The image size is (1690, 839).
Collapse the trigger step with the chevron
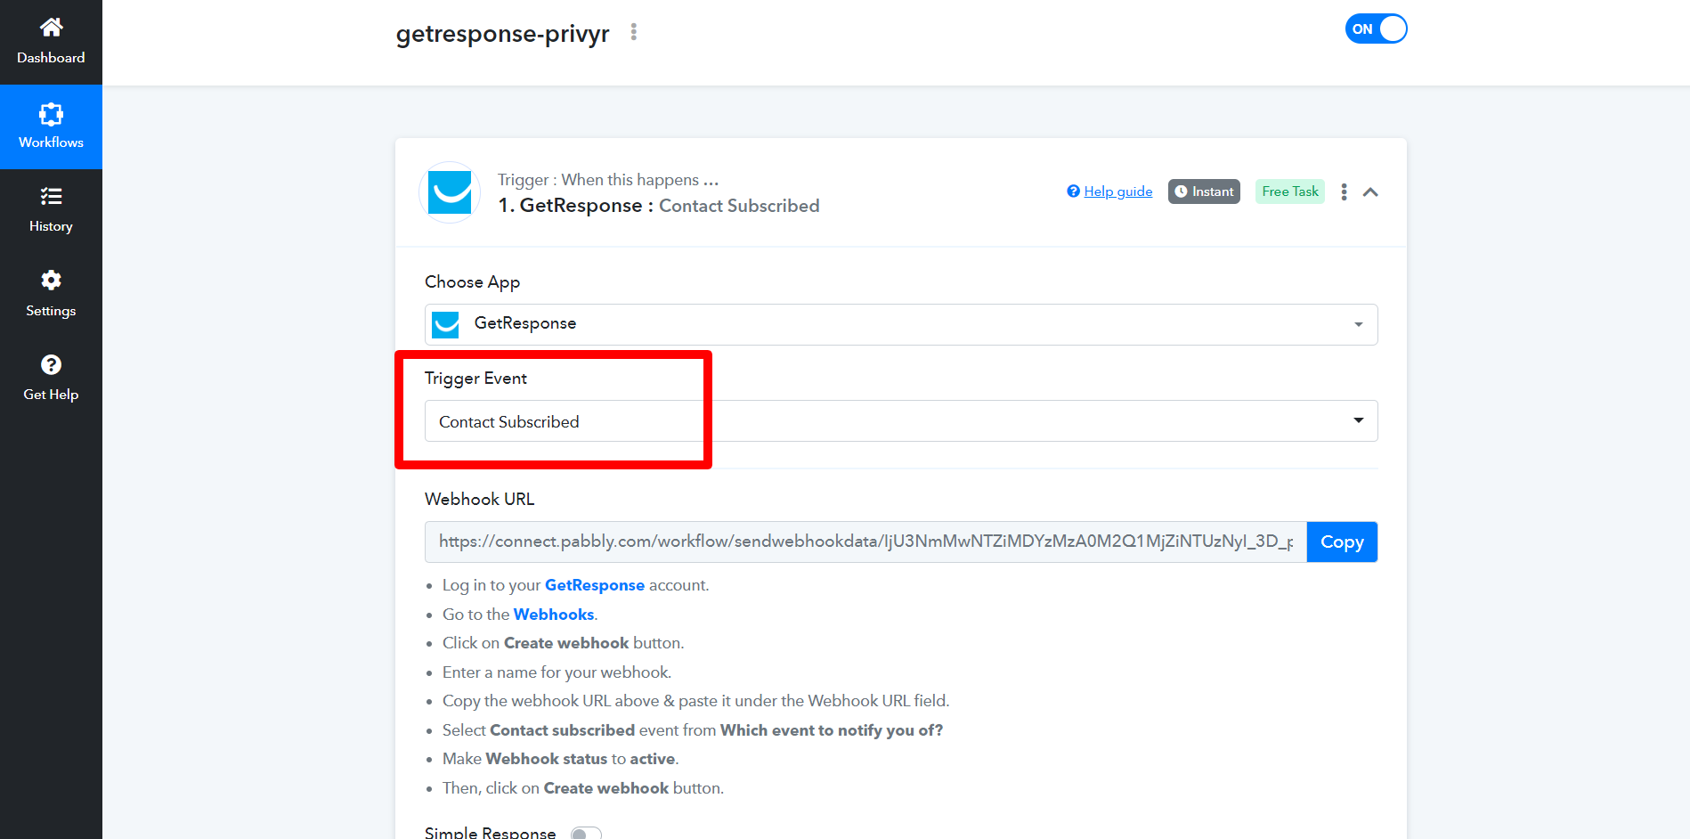click(1370, 191)
